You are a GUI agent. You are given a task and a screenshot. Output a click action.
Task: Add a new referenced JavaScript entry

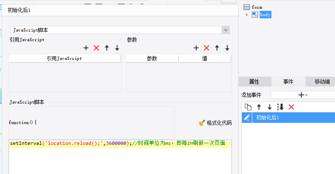[86, 48]
